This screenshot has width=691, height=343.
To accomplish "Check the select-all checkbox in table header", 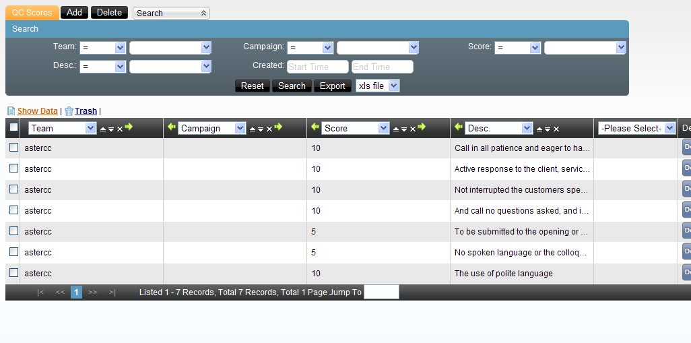I will (14, 127).
